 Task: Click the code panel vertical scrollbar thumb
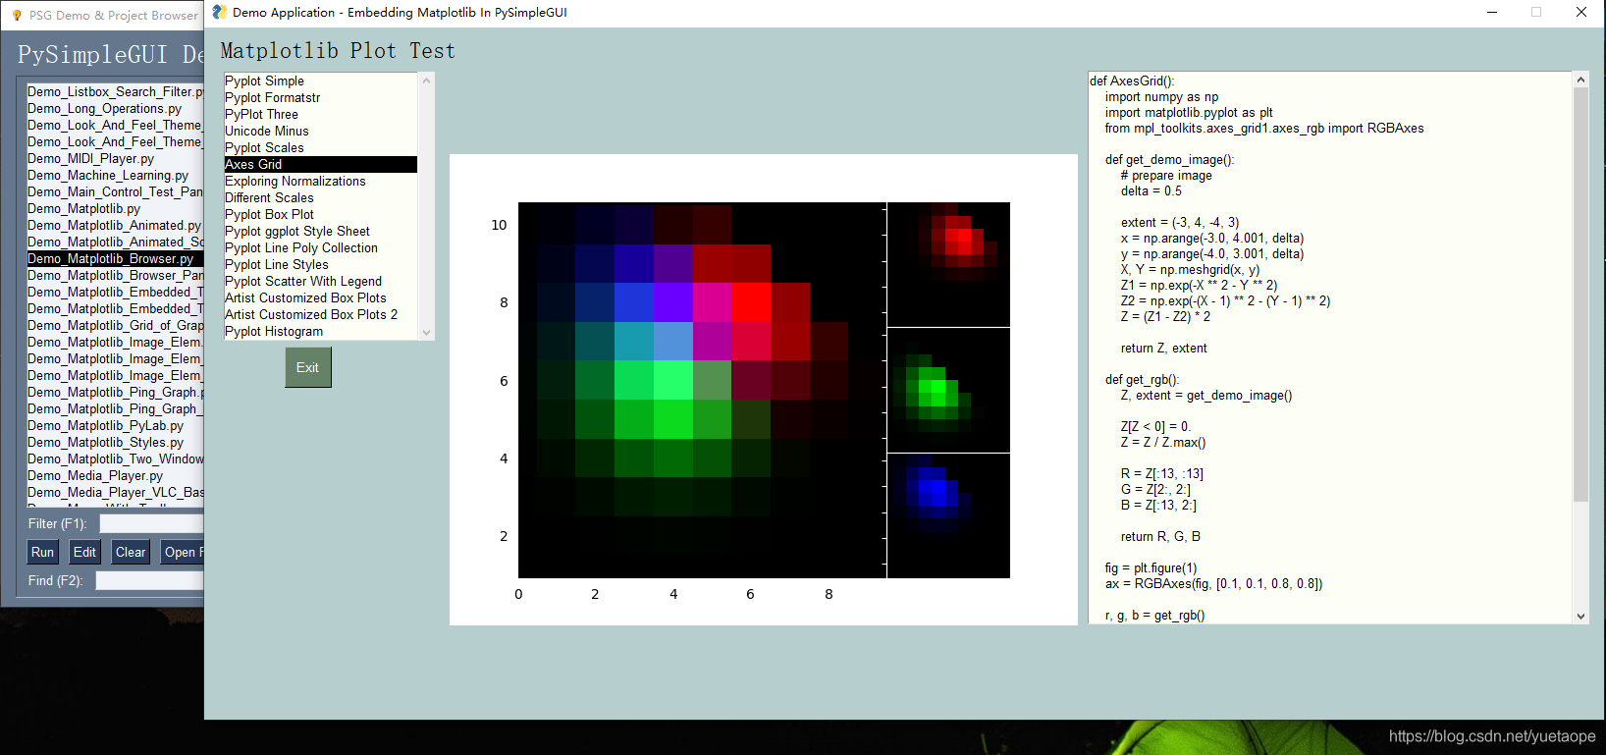1580,295
